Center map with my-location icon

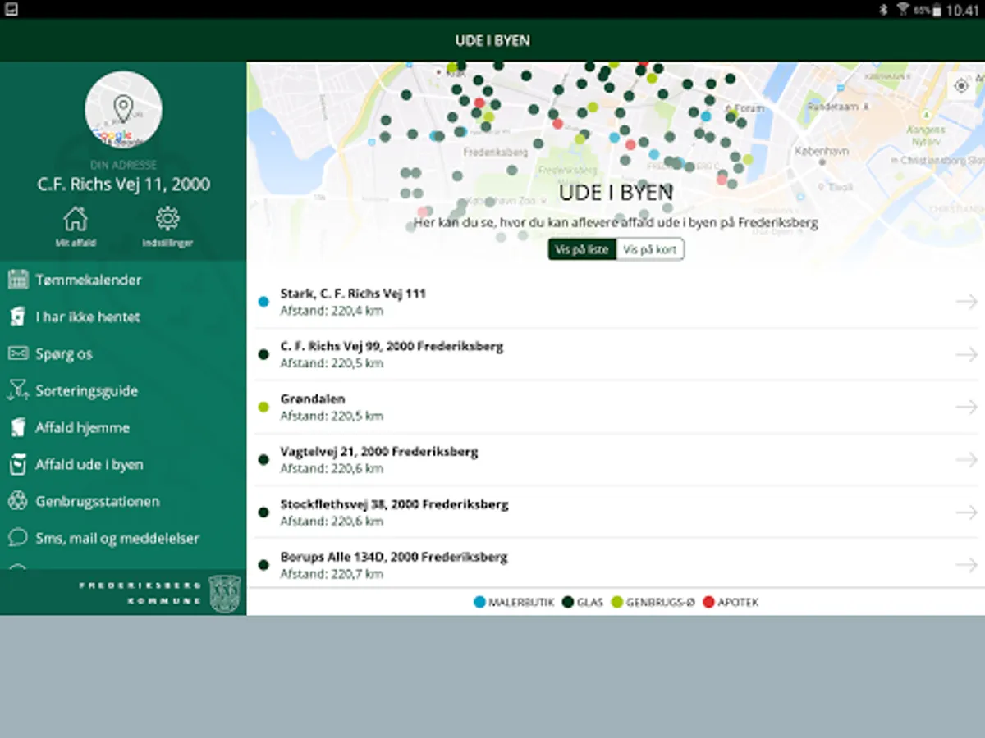click(x=962, y=86)
